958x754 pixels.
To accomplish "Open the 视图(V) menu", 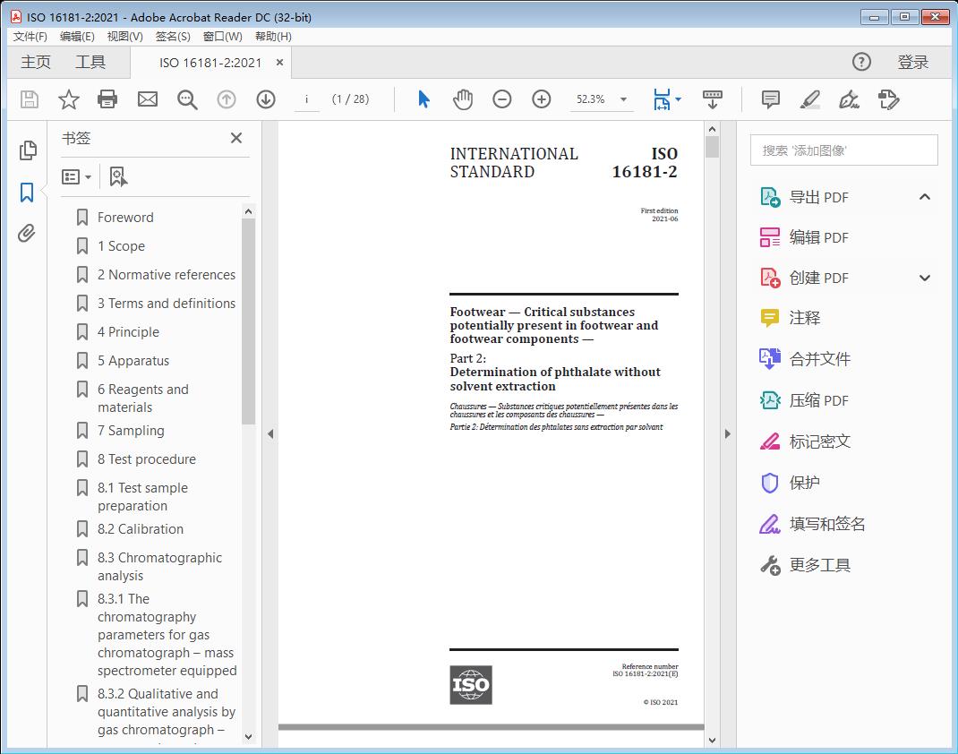I will 124,37.
